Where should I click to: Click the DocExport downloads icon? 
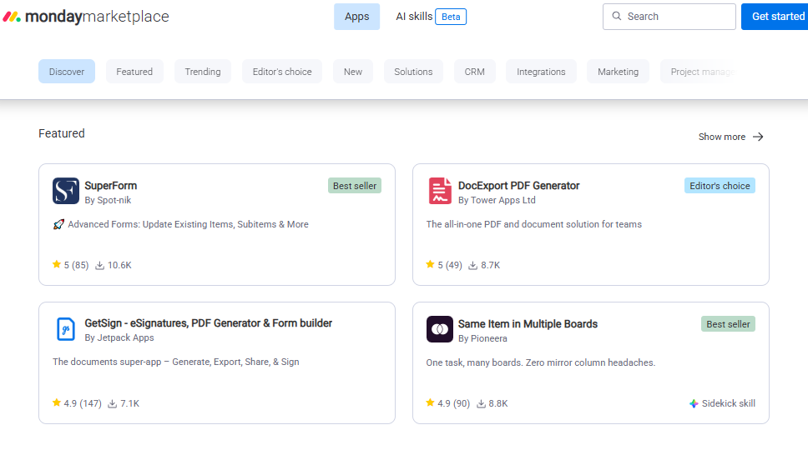pyautogui.click(x=472, y=265)
